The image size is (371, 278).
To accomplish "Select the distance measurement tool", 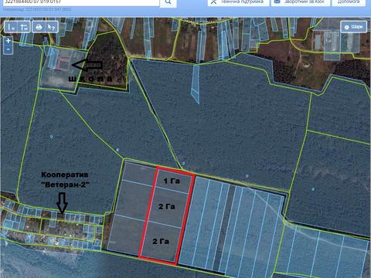I will pos(11,27).
